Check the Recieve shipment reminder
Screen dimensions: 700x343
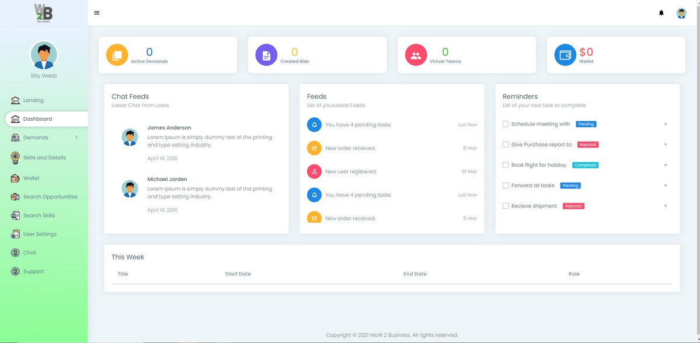click(506, 206)
